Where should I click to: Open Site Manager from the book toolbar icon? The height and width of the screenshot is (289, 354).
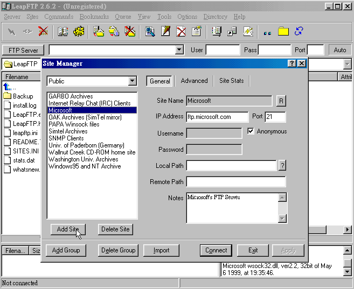(x=63, y=31)
